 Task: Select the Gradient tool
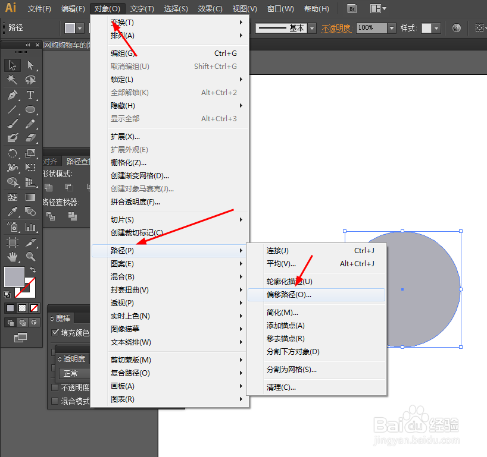click(30, 197)
